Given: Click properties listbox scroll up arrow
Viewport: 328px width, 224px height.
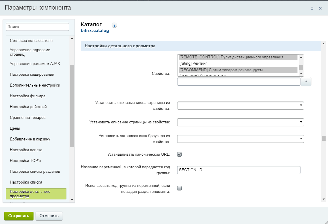Looking at the screenshot, I should [x=301, y=57].
